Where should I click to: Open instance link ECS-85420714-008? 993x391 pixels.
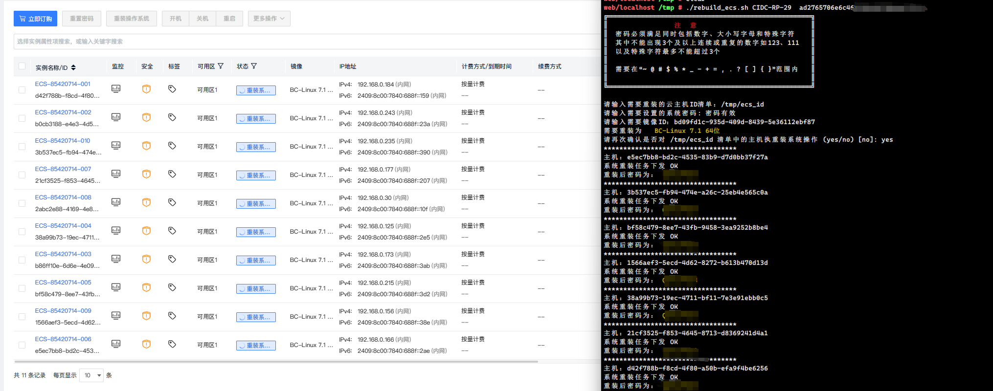[63, 197]
